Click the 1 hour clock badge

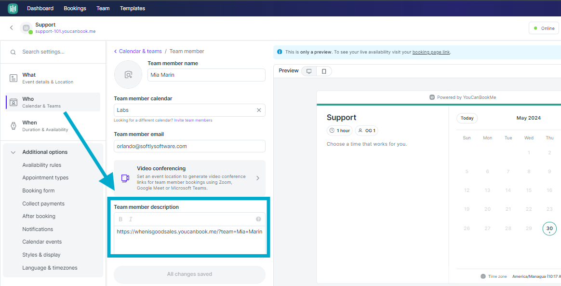coord(339,131)
